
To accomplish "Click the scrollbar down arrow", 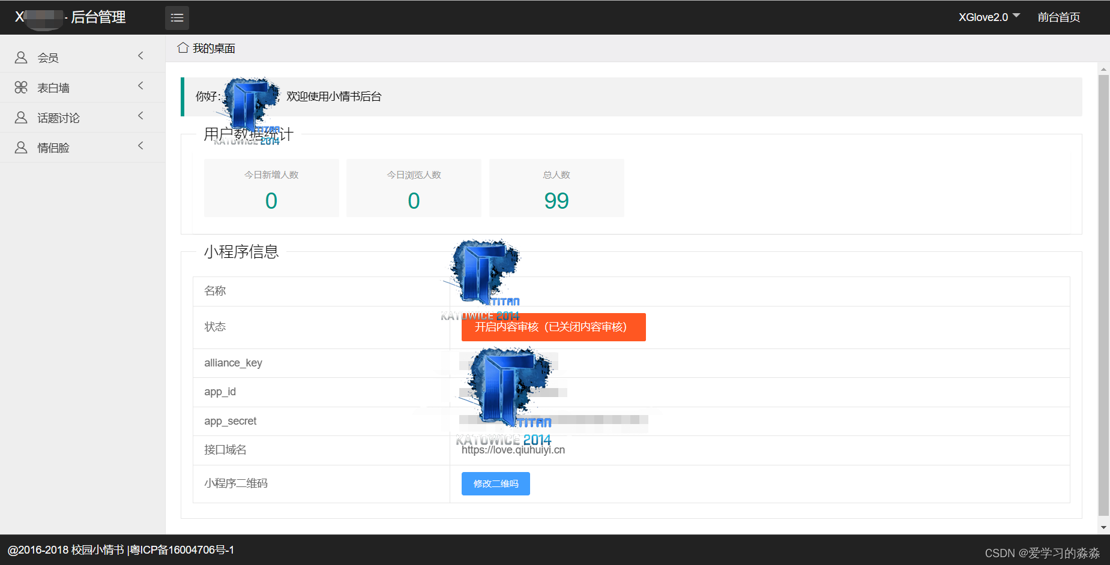I will tap(1103, 528).
